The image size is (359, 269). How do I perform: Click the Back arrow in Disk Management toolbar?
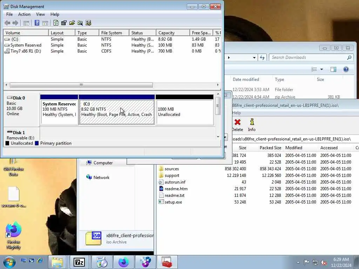coord(7,23)
